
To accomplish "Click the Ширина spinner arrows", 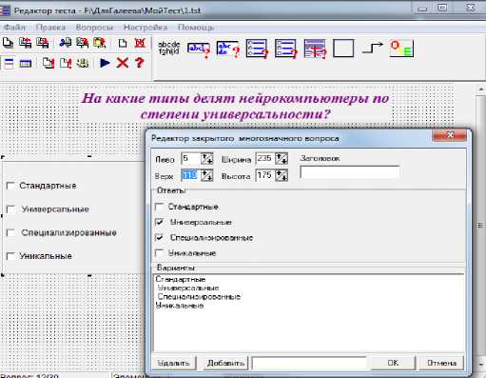I will 282,158.
